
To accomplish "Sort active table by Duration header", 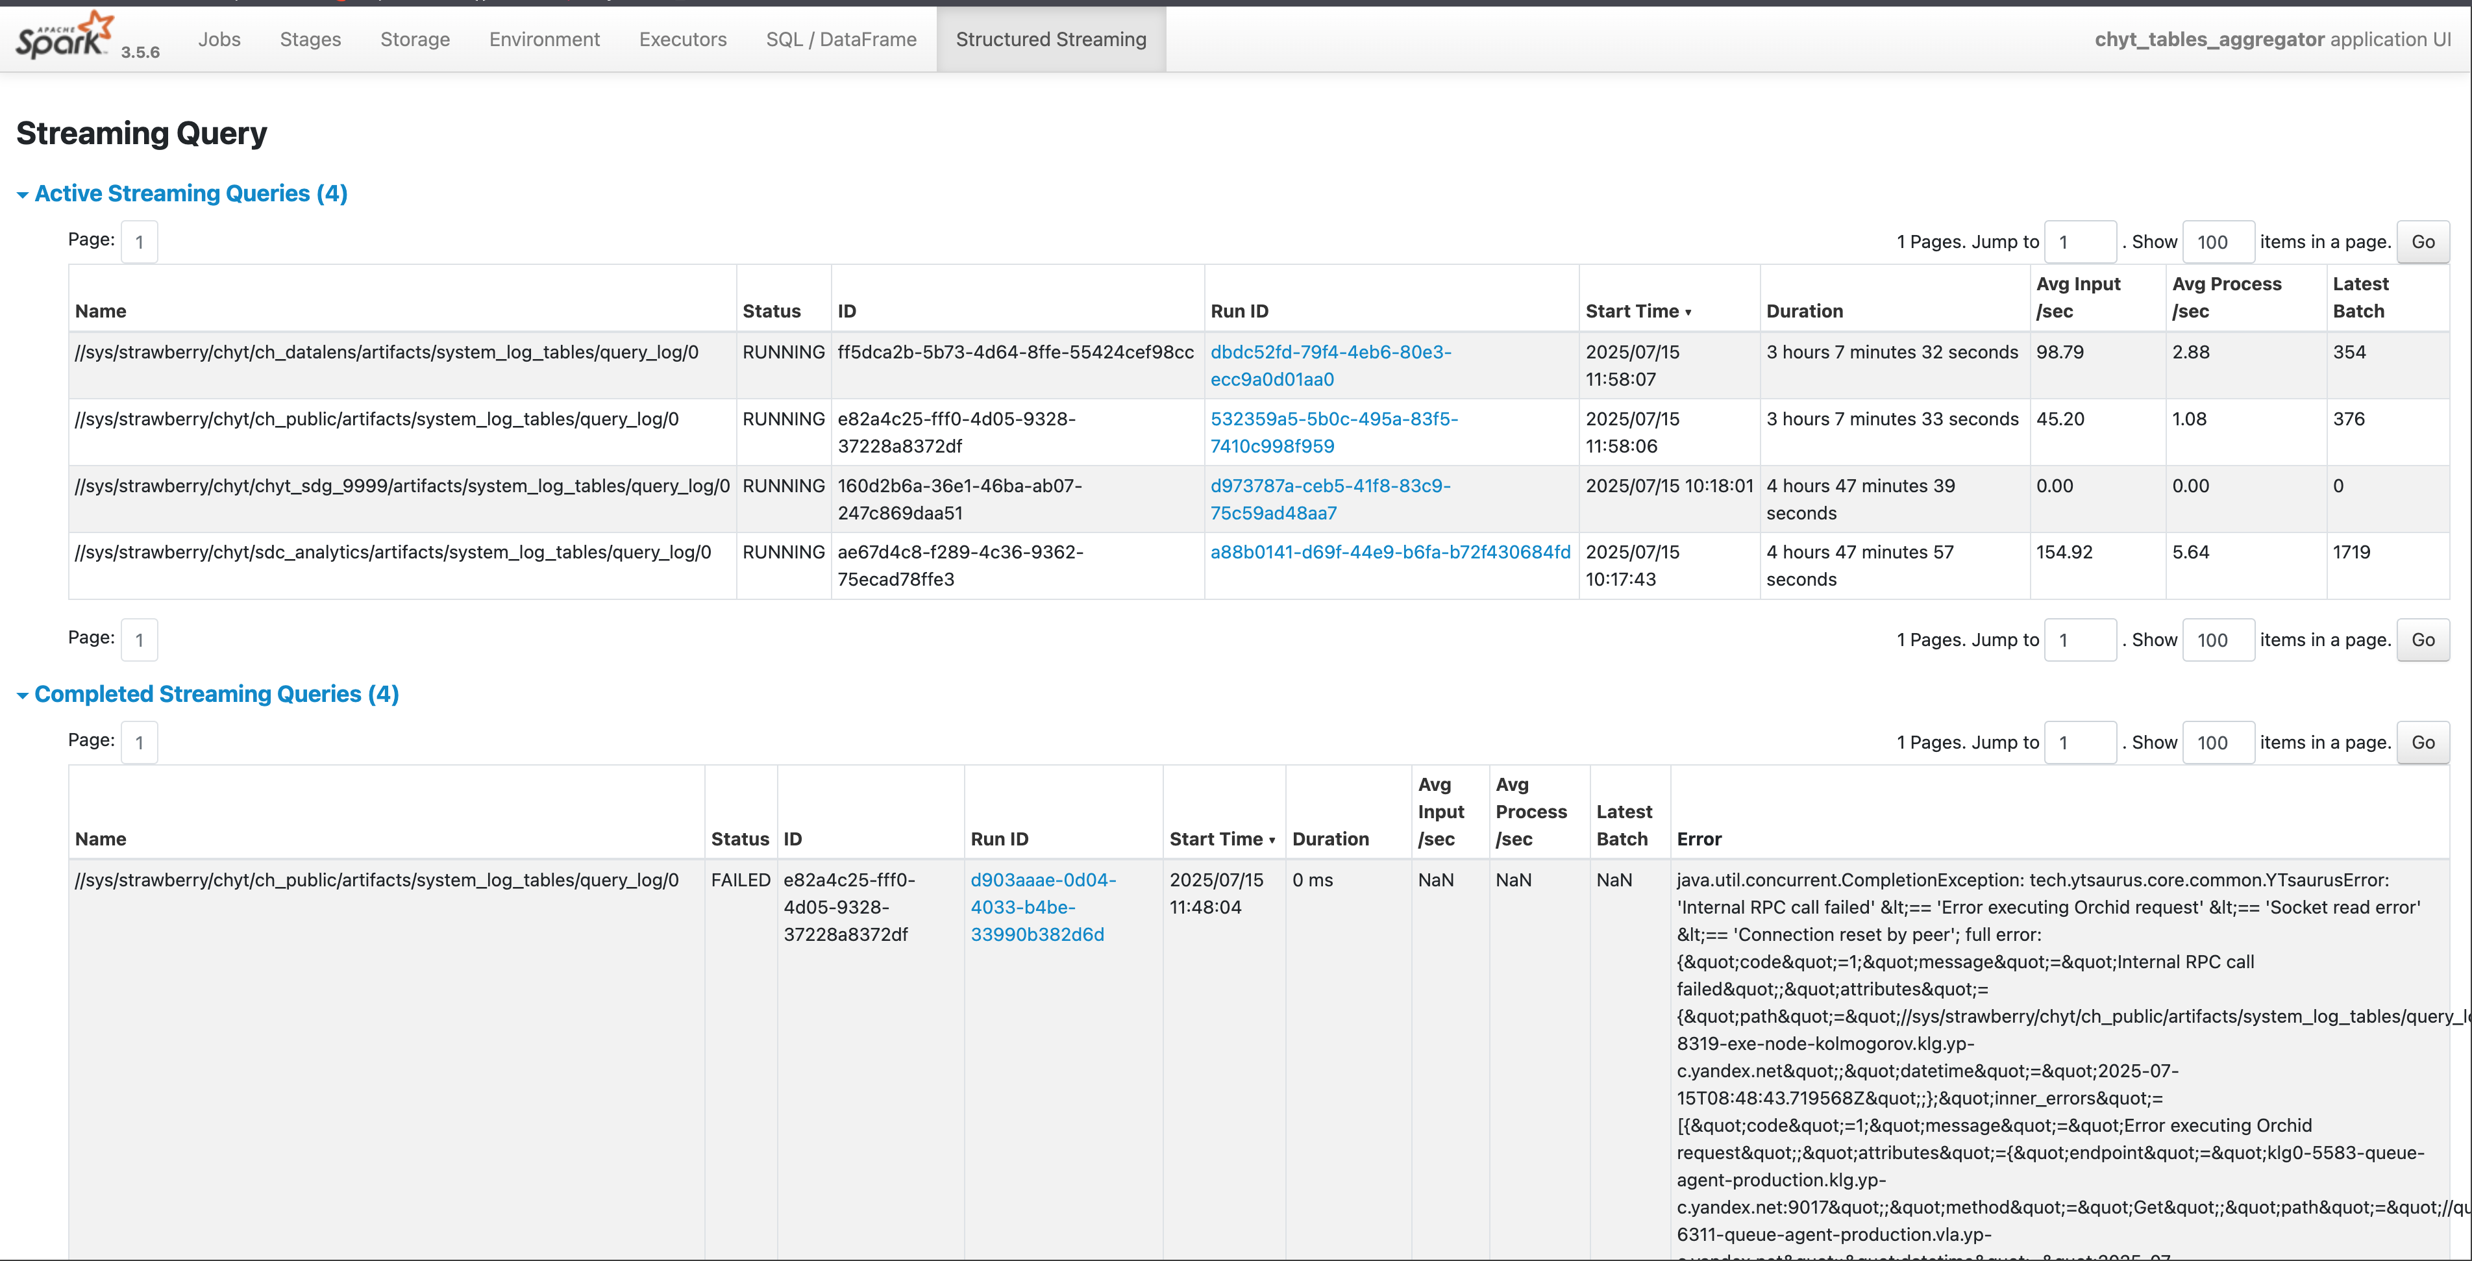I will point(1804,311).
